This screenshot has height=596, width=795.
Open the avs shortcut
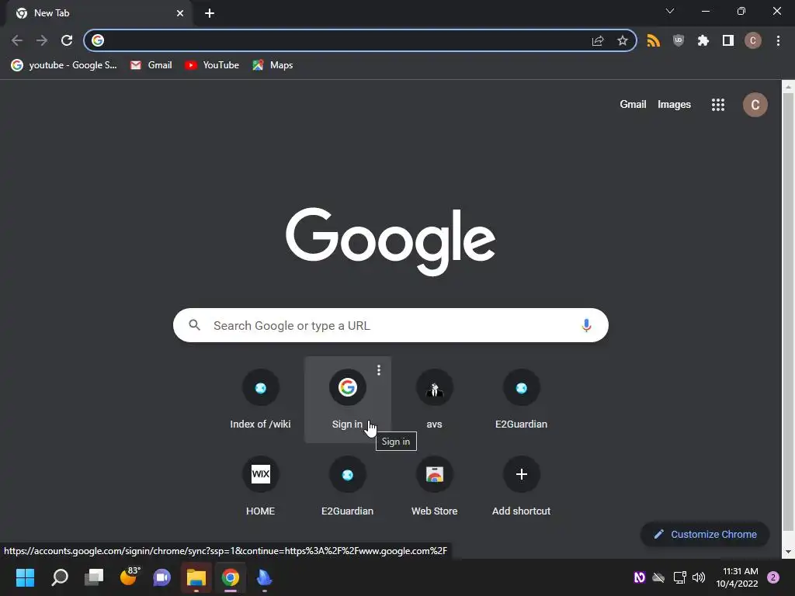434,400
